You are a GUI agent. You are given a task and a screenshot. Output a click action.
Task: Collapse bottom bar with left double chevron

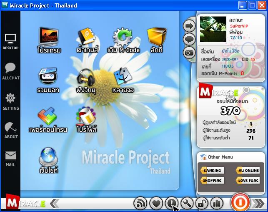click(x=55, y=204)
